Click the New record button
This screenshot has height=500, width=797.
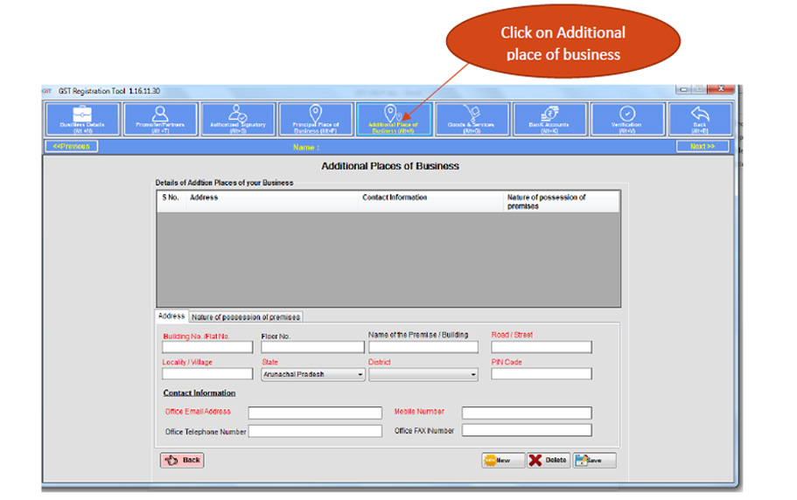502,461
